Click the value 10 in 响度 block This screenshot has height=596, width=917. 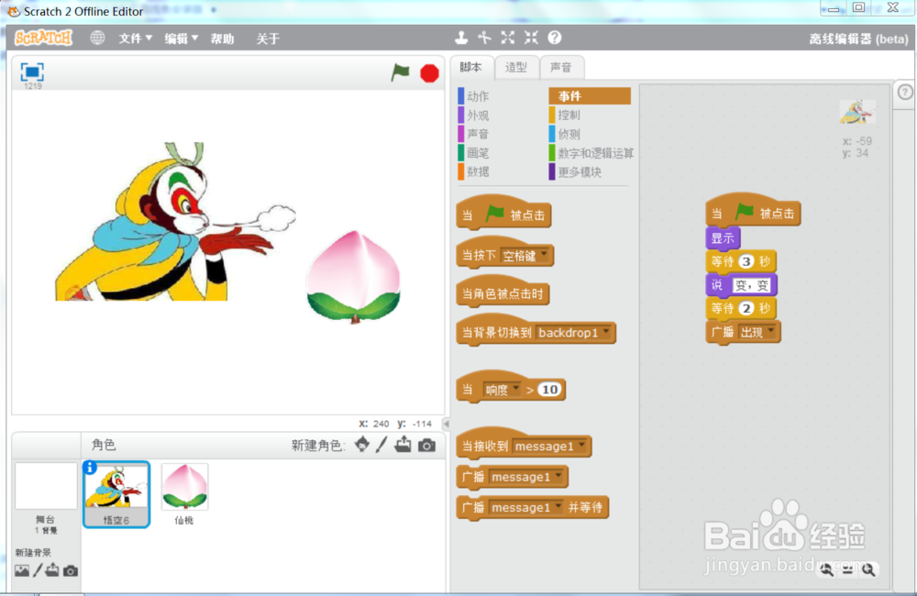(549, 390)
